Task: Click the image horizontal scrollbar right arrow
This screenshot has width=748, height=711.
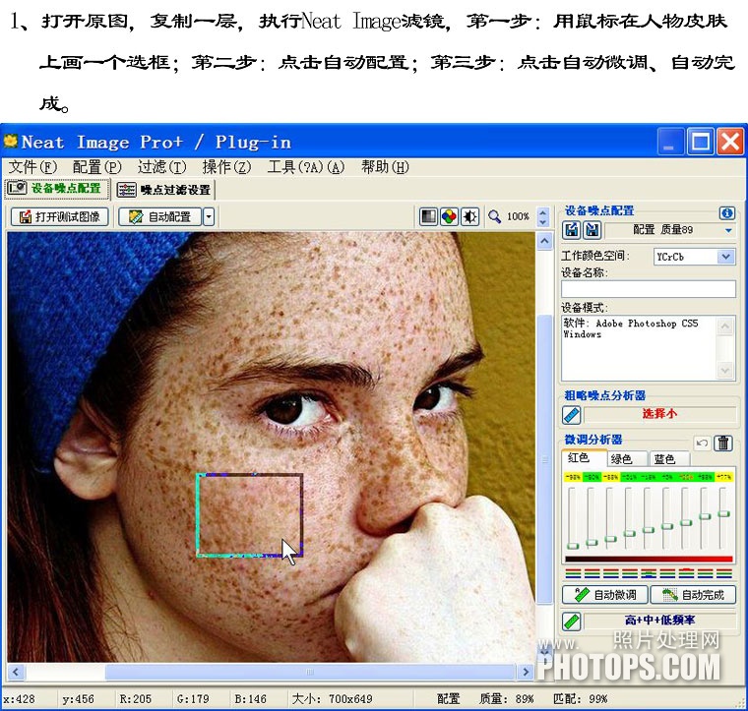Action: (526, 672)
